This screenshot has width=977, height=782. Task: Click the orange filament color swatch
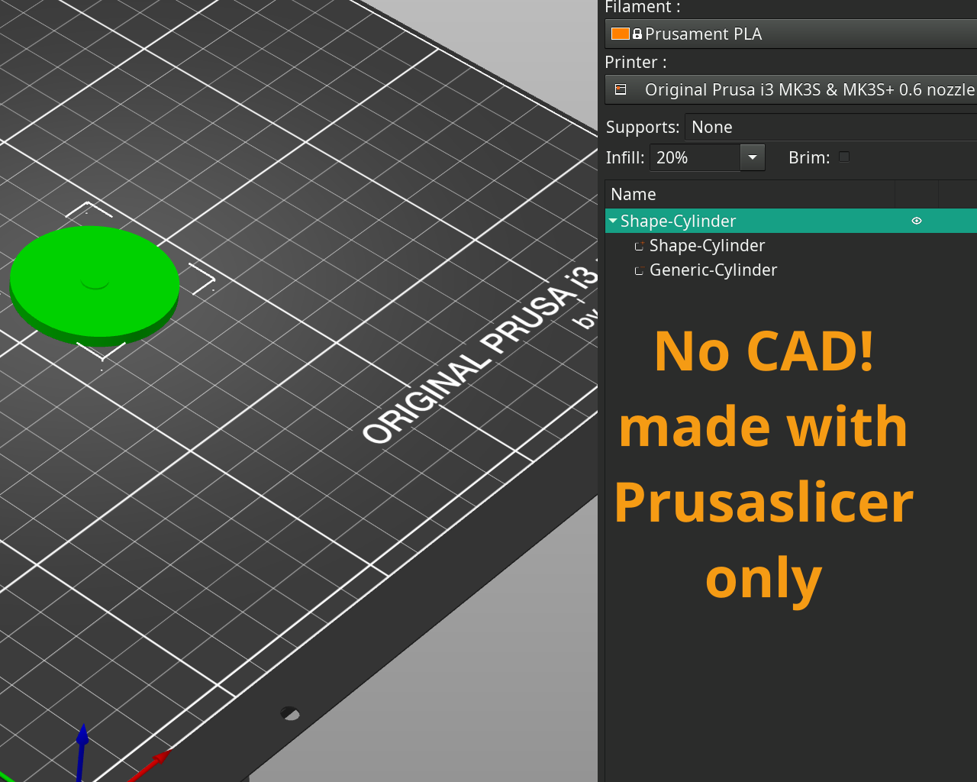point(620,34)
